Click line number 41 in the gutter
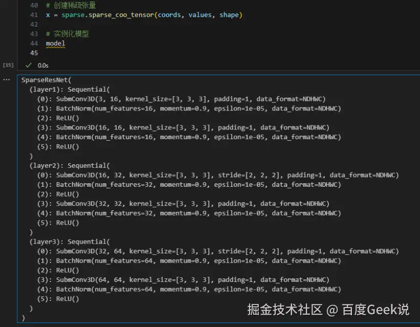The height and width of the screenshot is (327, 420). click(34, 15)
